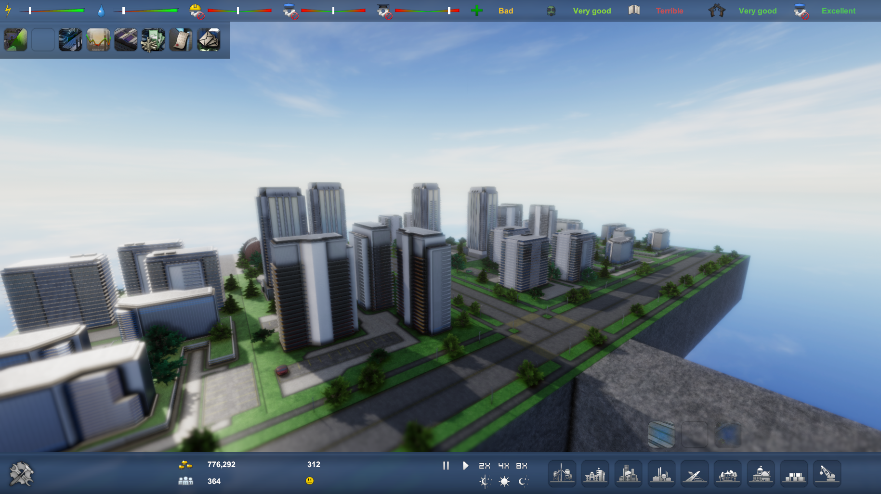Image resolution: width=881 pixels, height=494 pixels.
Task: Open the budget and finance panel
Action: [153, 40]
